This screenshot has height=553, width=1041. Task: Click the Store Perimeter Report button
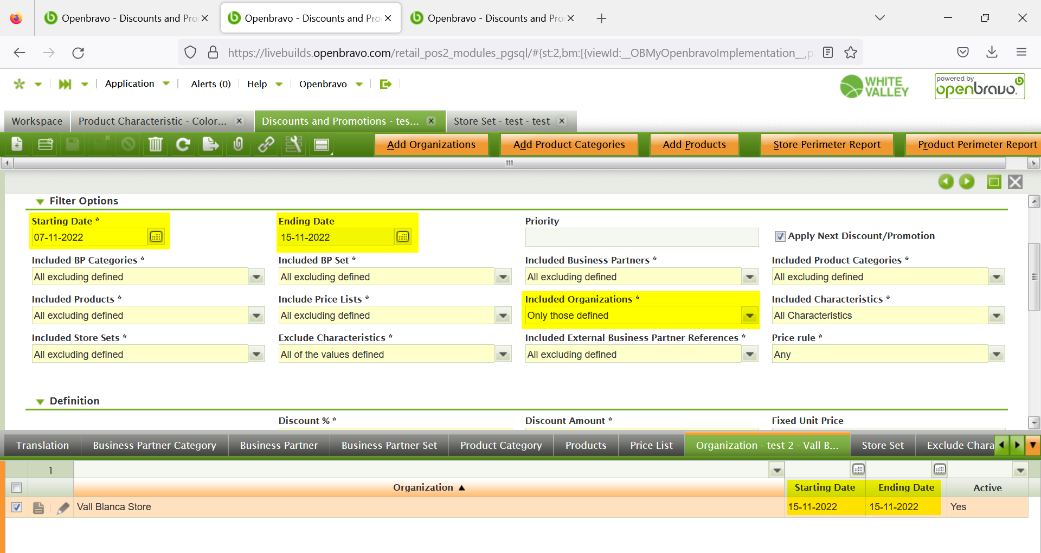[x=826, y=145]
